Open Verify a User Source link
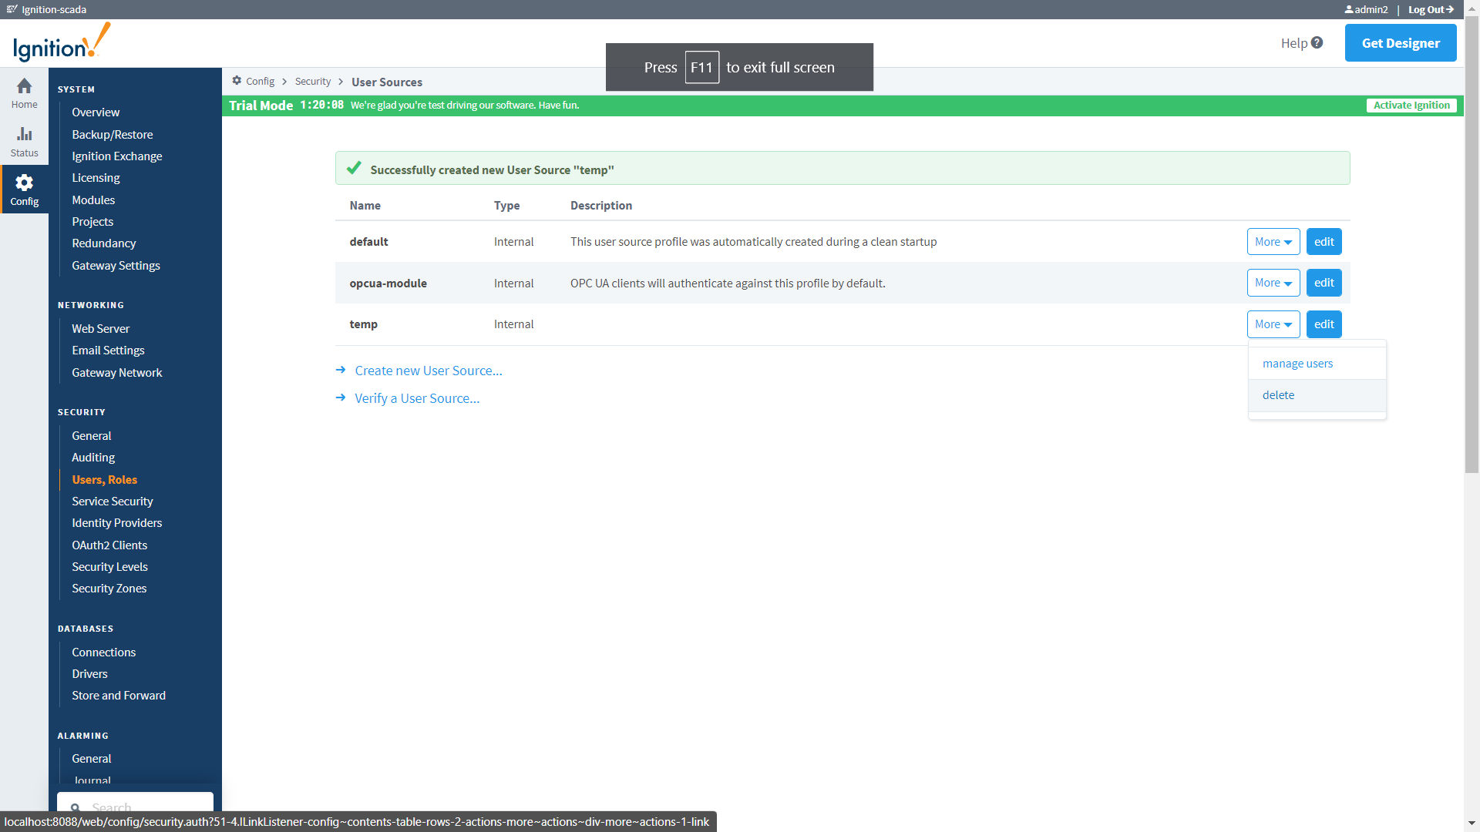This screenshot has width=1480, height=832. click(417, 398)
